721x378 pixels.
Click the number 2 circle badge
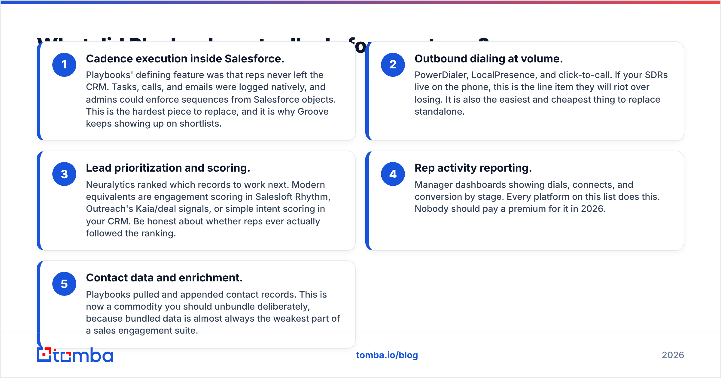pyautogui.click(x=393, y=65)
